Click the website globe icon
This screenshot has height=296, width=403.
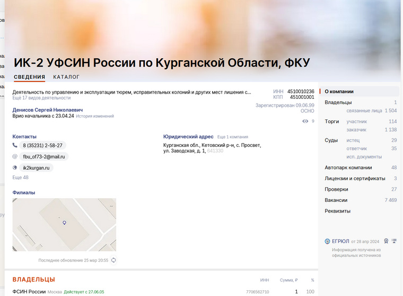15,168
